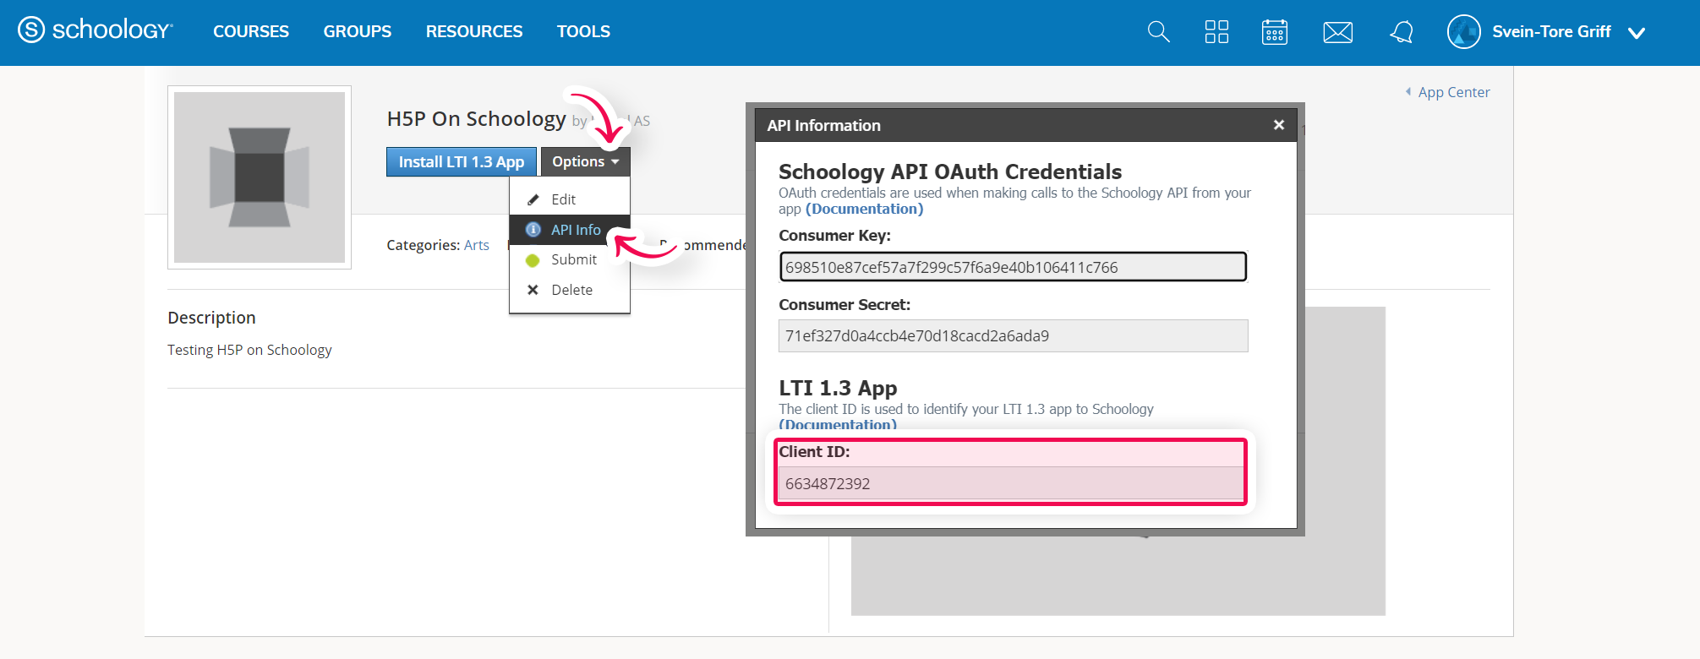Open the GROUPS menu

click(358, 31)
